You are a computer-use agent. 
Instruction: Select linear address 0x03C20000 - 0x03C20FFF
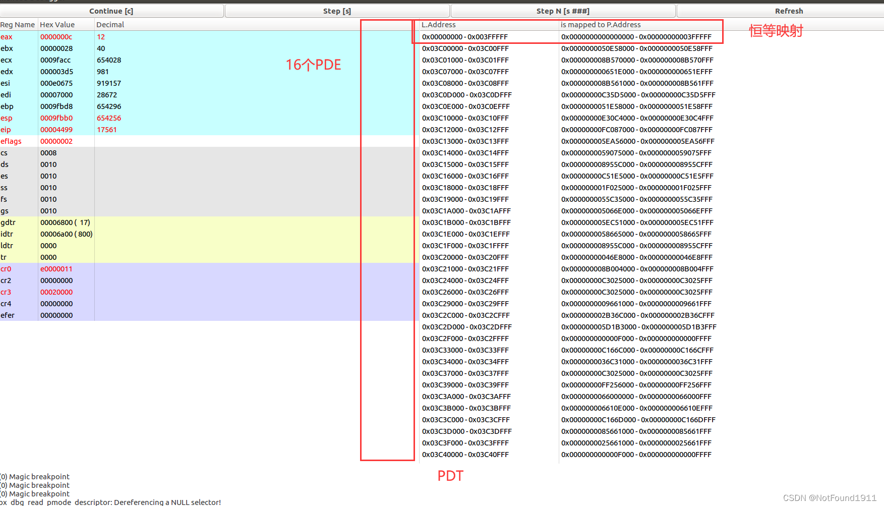pyautogui.click(x=465, y=257)
